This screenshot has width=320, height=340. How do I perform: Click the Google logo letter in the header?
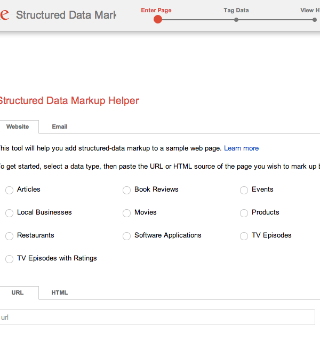(5, 14)
